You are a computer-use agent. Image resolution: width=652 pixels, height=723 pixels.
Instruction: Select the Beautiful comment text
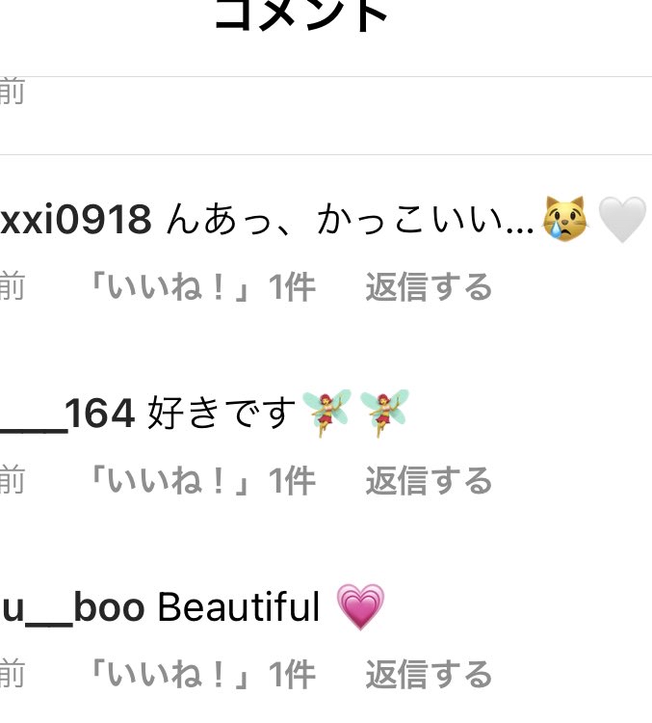tap(239, 606)
